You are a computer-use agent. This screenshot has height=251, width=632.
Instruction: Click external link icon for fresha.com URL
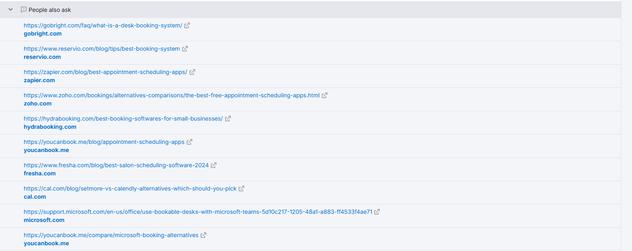214,165
